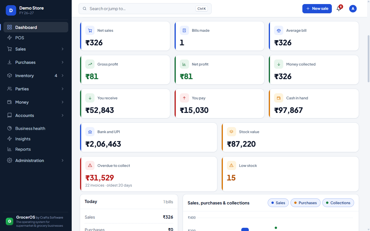
Task: Toggle the Collections chart series
Action: (338, 203)
